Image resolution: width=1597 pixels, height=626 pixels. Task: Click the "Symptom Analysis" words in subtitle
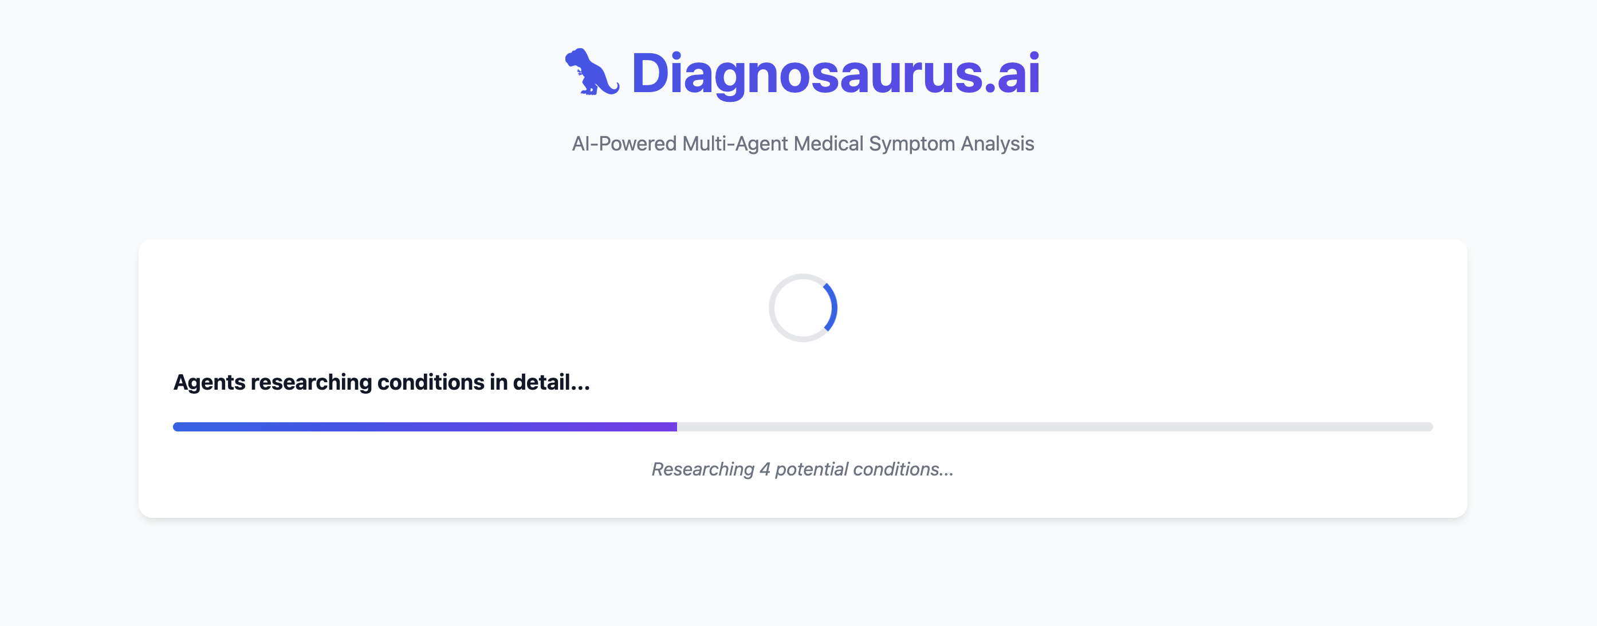pos(951,144)
